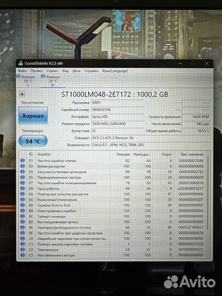Select the Ошибки End-to-End attribute text
The height and width of the screenshot is (296, 222).
coord(54,205)
